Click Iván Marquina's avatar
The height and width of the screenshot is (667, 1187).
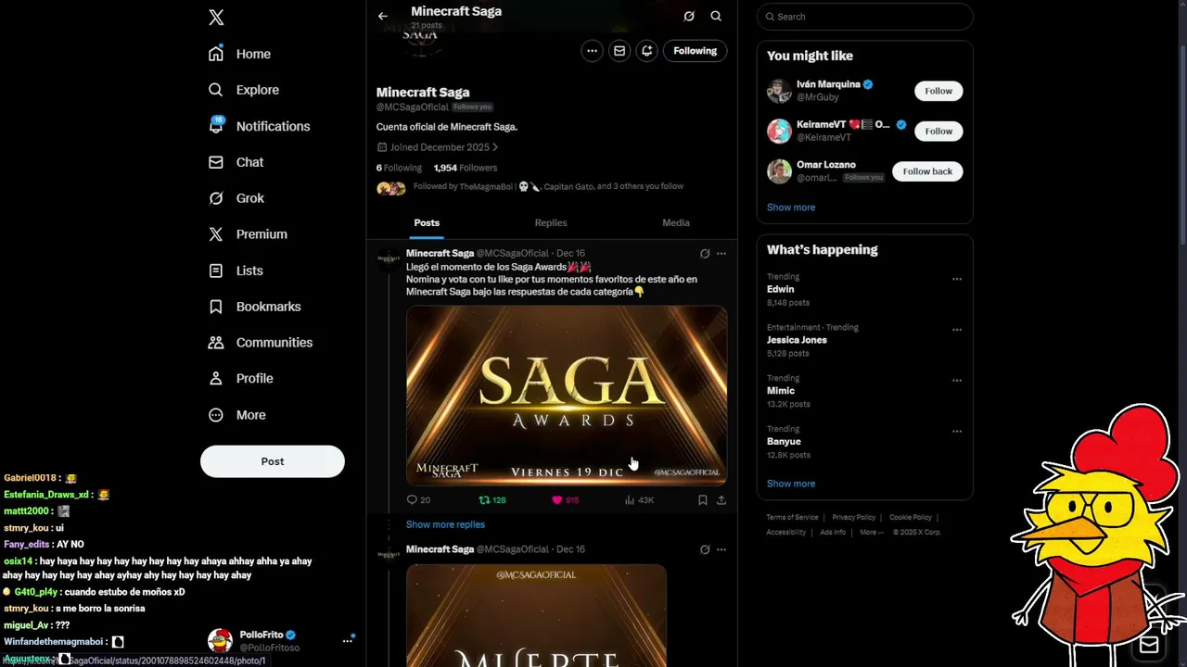pos(779,91)
